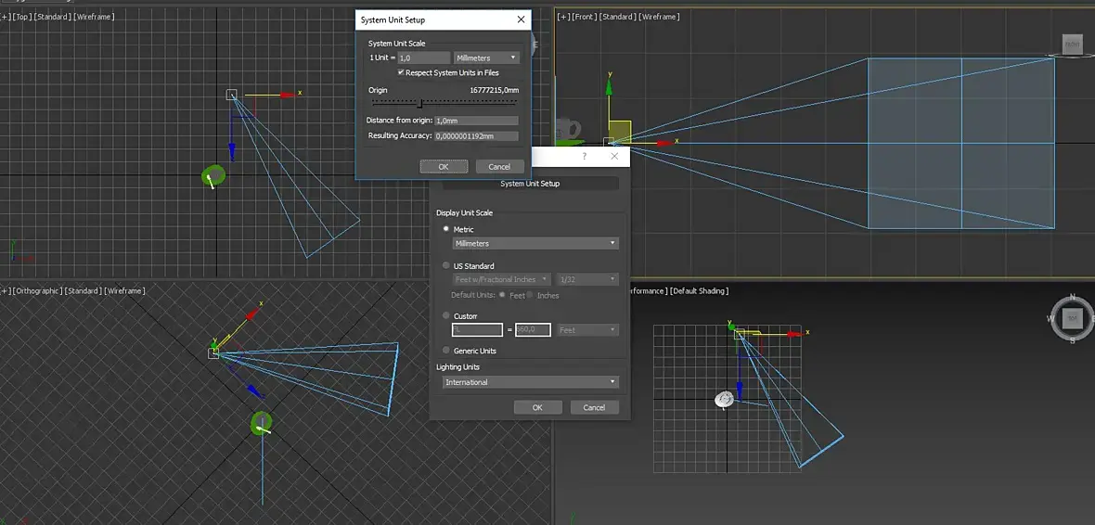Click red X axis arrow in Top viewport
1095x525 pixels.
pyautogui.click(x=287, y=95)
